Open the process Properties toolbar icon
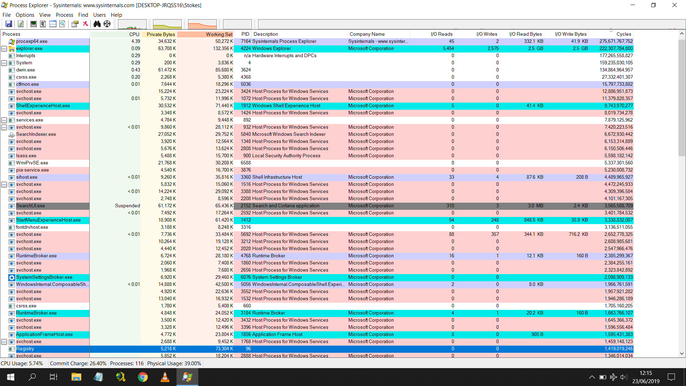This screenshot has width=686, height=386. point(75,24)
